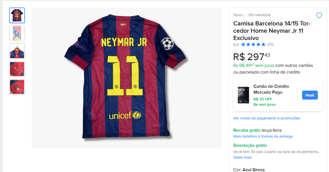Play the product video thumbnail
Image resolution: width=329 pixels, height=172 pixels.
click(x=17, y=33)
